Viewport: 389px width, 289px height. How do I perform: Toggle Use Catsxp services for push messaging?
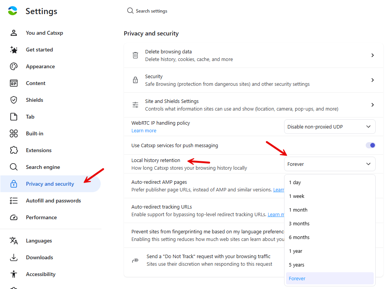[370, 145]
